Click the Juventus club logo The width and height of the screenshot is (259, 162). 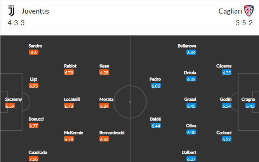coord(11,11)
